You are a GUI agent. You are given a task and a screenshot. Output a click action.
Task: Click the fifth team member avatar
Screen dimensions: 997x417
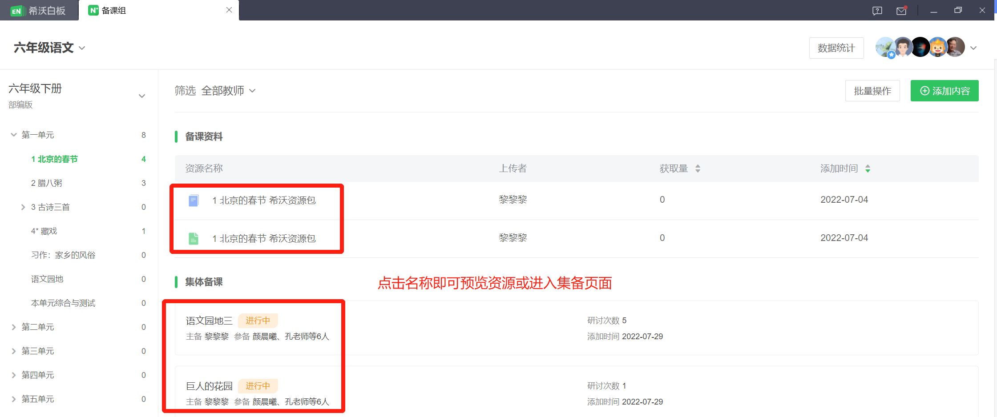tap(955, 47)
